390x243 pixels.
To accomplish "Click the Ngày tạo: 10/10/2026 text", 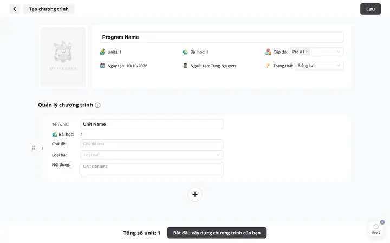I will (127, 66).
